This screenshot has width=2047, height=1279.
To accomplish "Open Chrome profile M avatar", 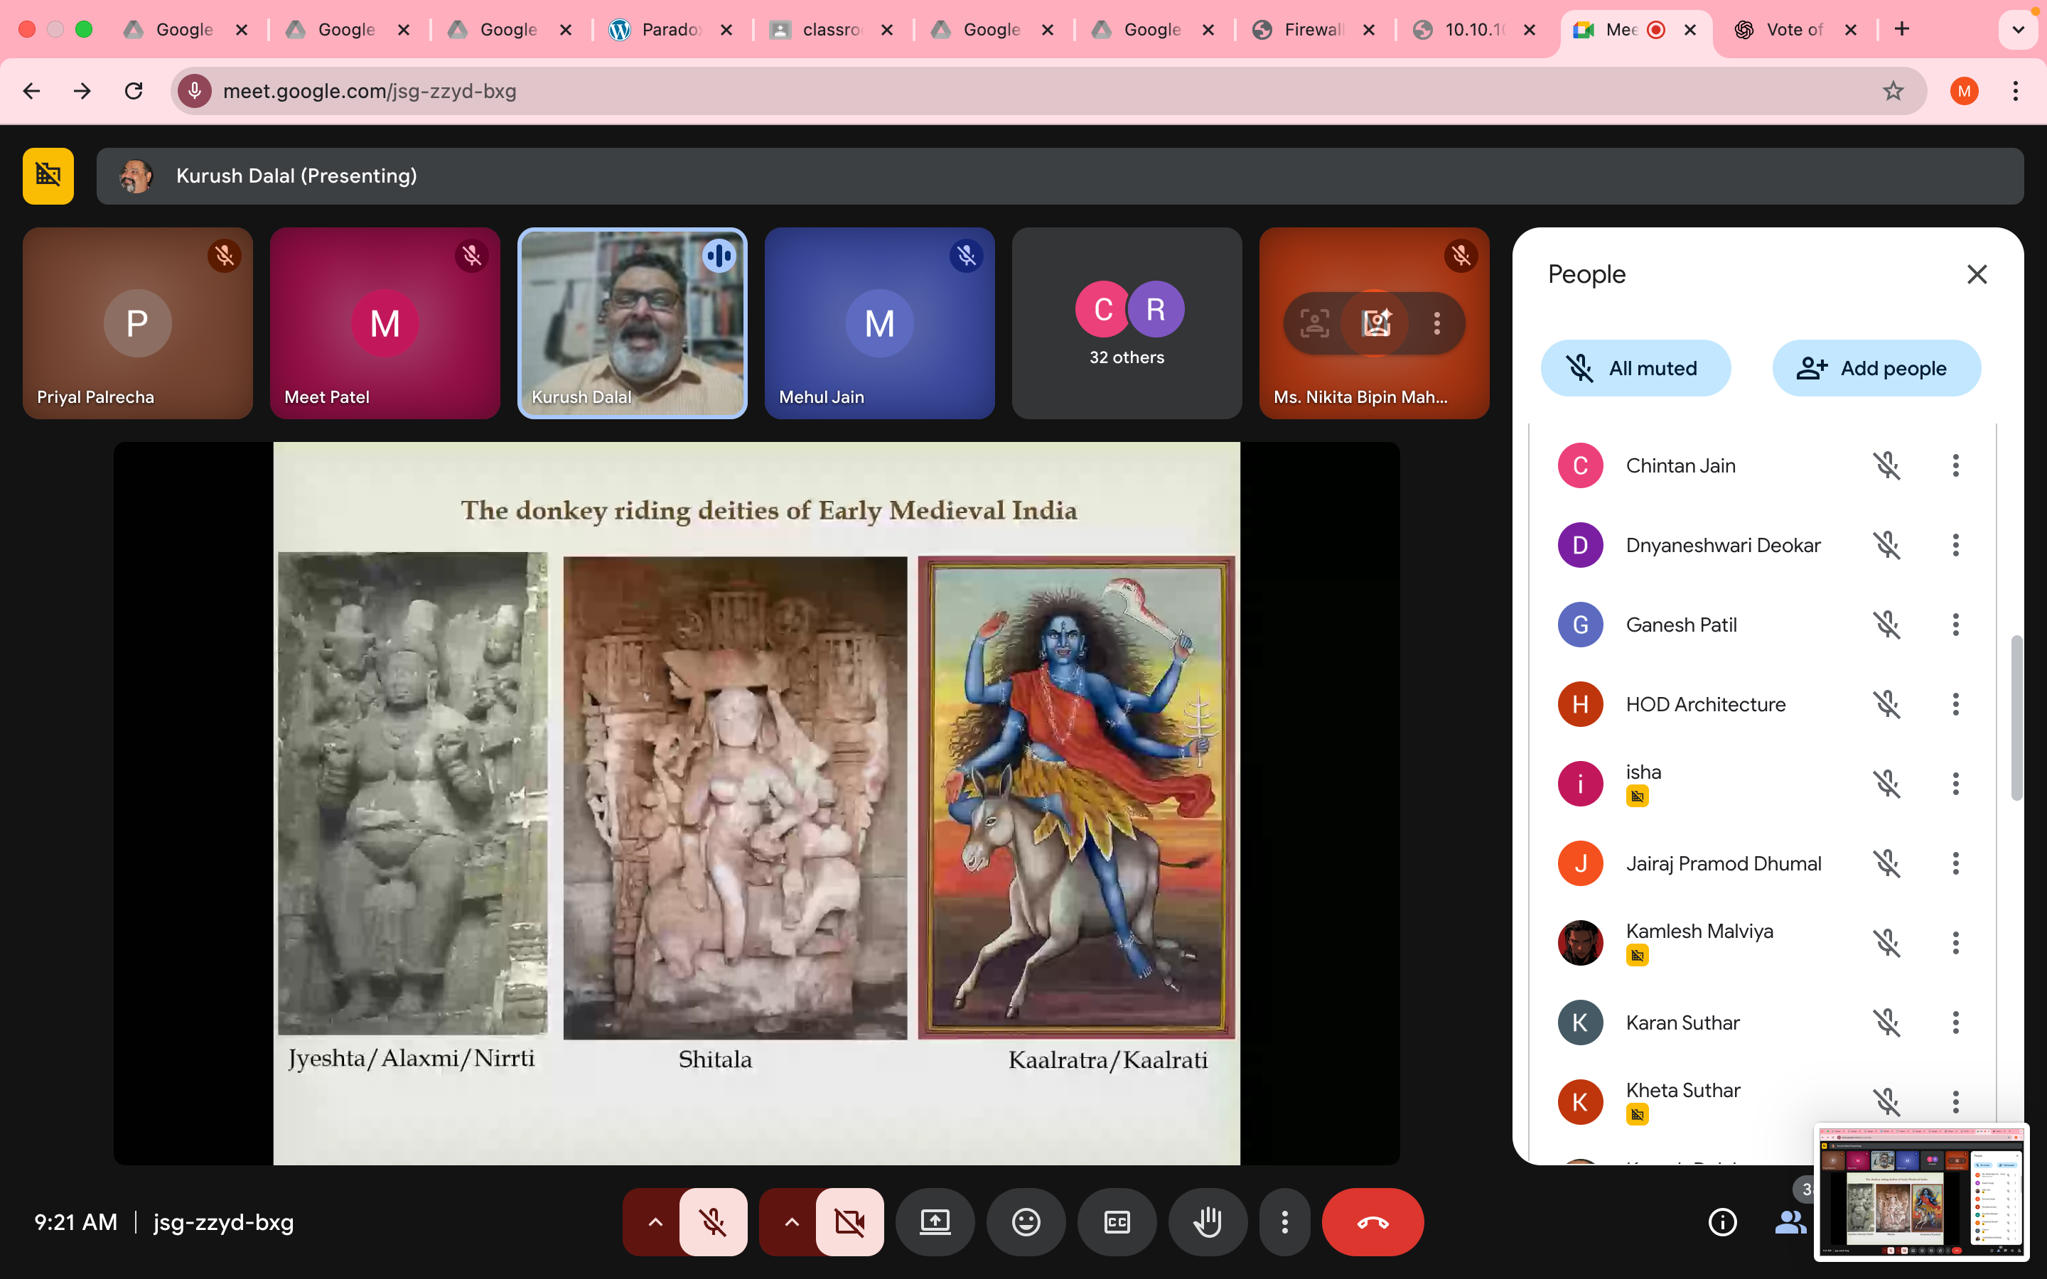I will click(x=1964, y=90).
